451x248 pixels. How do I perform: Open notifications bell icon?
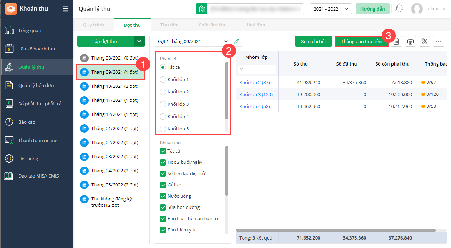[399, 8]
